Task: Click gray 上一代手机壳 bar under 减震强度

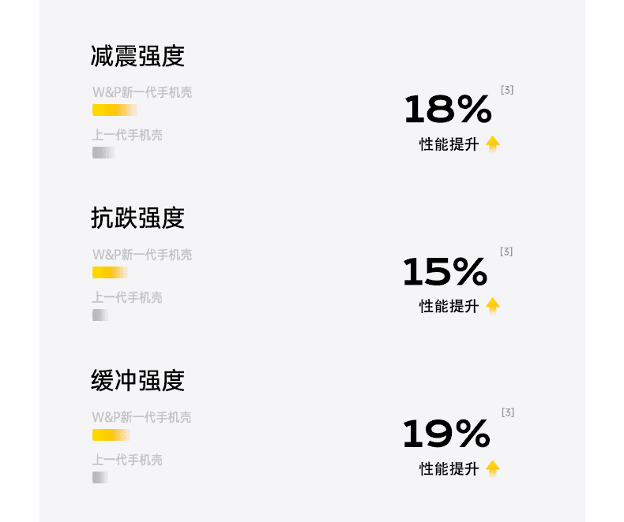Action: (103, 152)
